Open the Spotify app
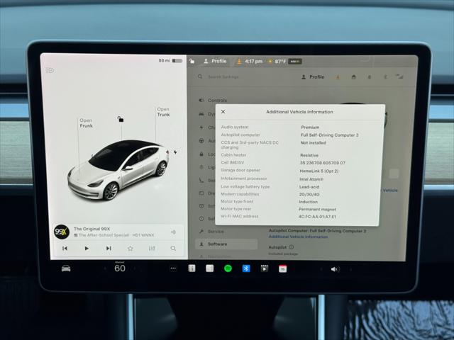 (x=228, y=268)
